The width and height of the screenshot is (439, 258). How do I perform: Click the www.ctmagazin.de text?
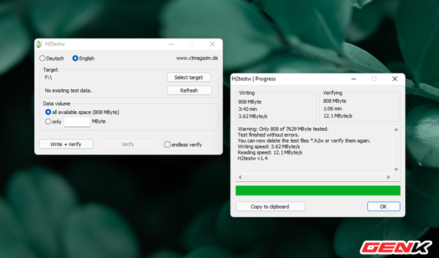coord(197,58)
